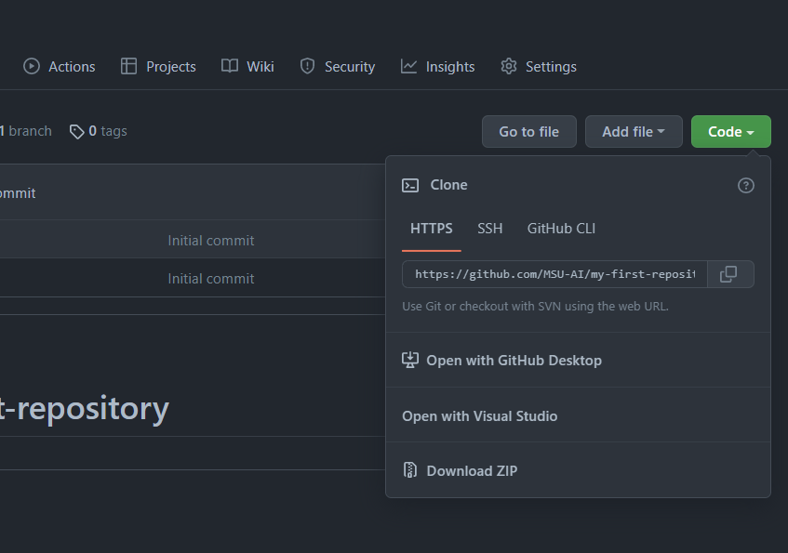Click the zip file icon
The height and width of the screenshot is (553, 788).
click(x=410, y=470)
